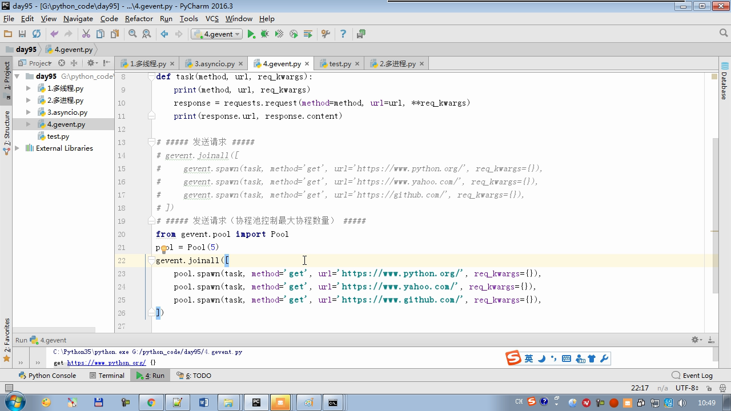Run the 4.gevent configuration
The height and width of the screenshot is (411, 731).
(x=251, y=34)
